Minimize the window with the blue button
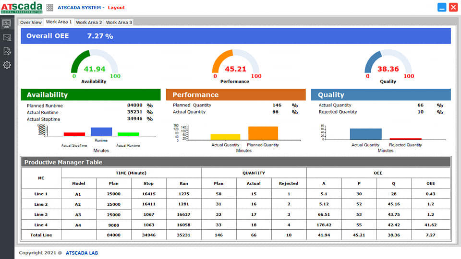 pyautogui.click(x=442, y=7)
